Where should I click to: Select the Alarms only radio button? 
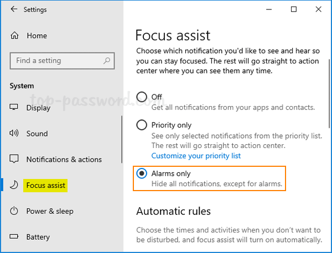[142, 174]
